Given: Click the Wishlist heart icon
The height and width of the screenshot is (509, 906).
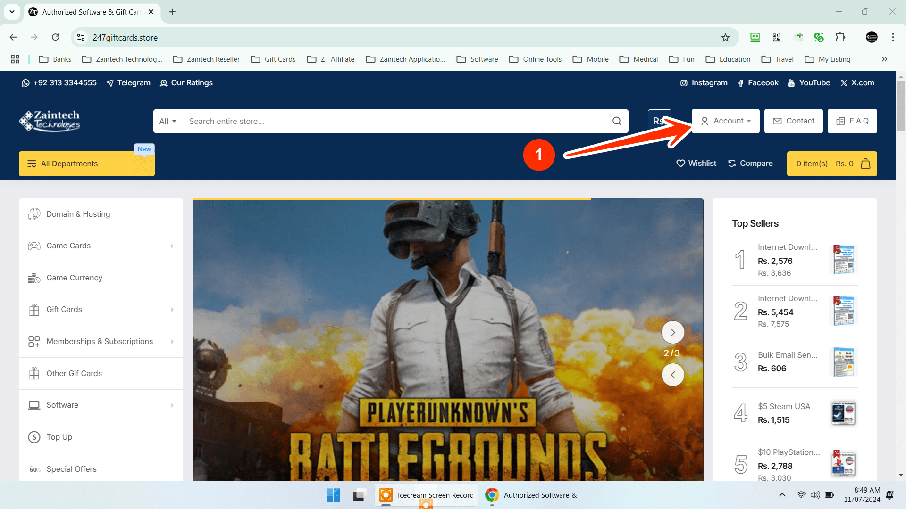Looking at the screenshot, I should (x=680, y=164).
